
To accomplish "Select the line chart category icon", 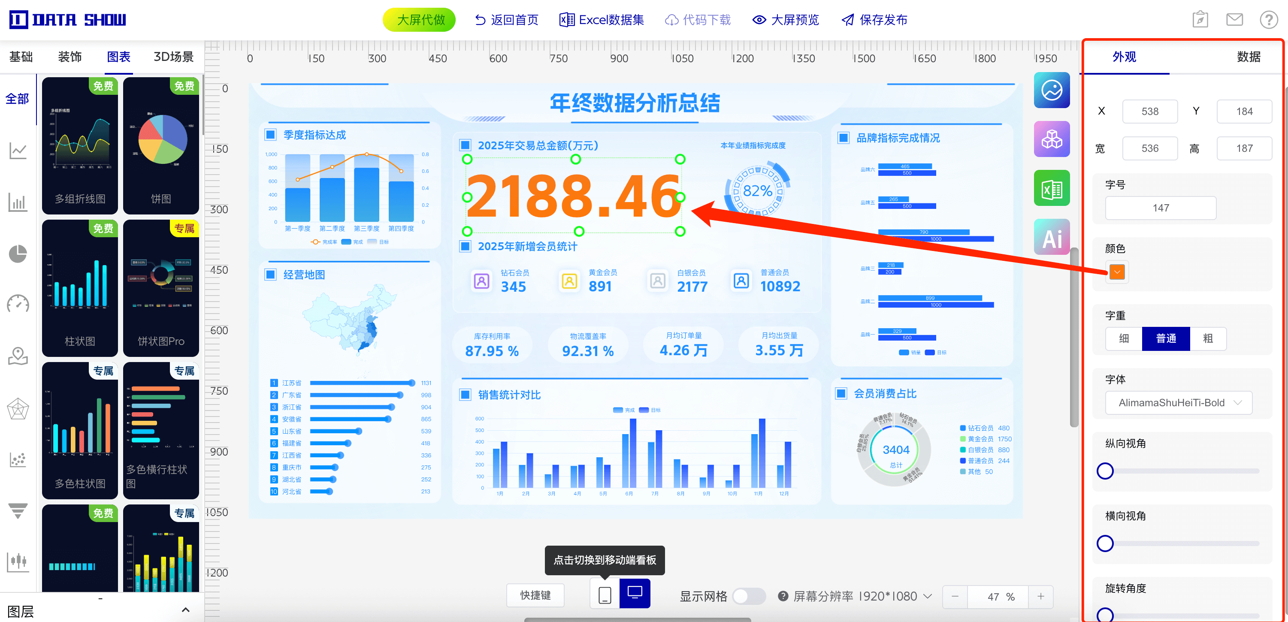I will [x=18, y=151].
